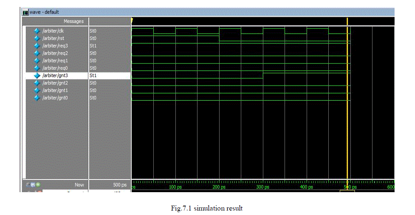Click the middle blue icon left of Now
This screenshot has height=215, width=415.
33,185
